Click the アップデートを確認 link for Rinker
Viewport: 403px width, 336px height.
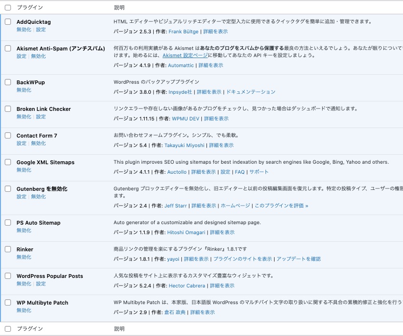point(299,259)
